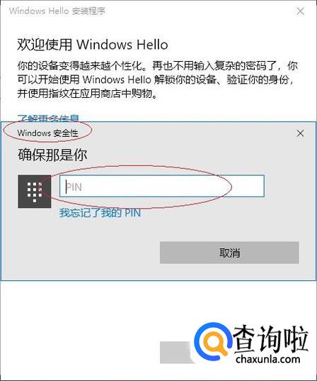
Task: Close the Windows 安全性 dialog
Action: (x=300, y=133)
